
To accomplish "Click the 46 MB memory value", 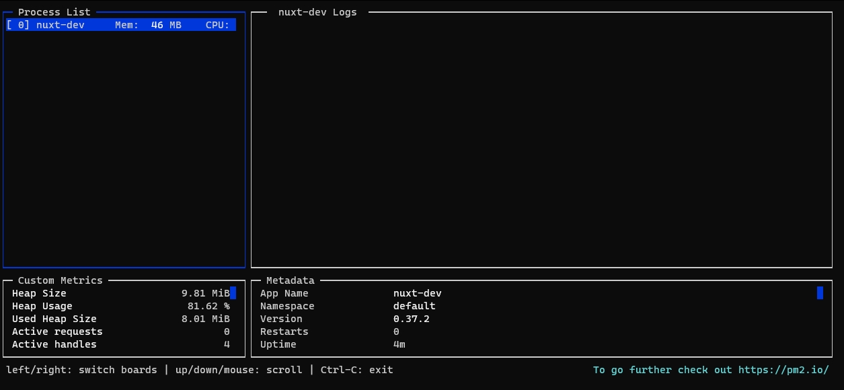I will 166,25.
